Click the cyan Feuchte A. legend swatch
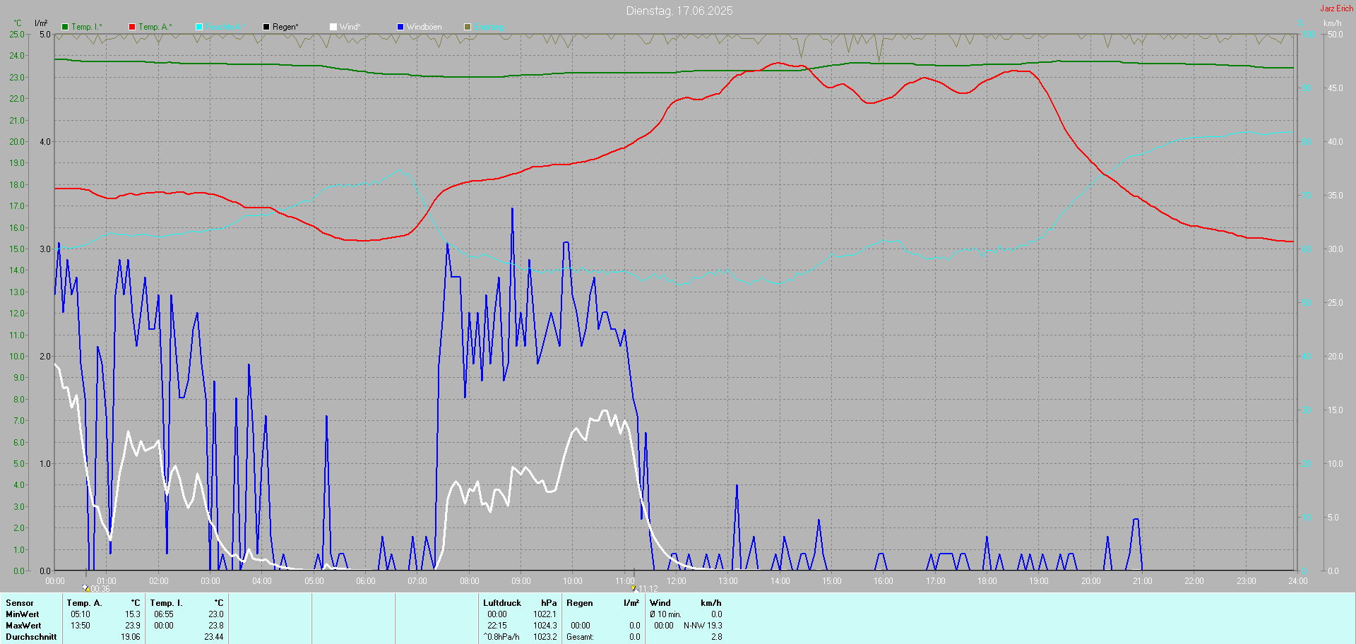Screen dimensions: 1356x644 click(x=199, y=27)
